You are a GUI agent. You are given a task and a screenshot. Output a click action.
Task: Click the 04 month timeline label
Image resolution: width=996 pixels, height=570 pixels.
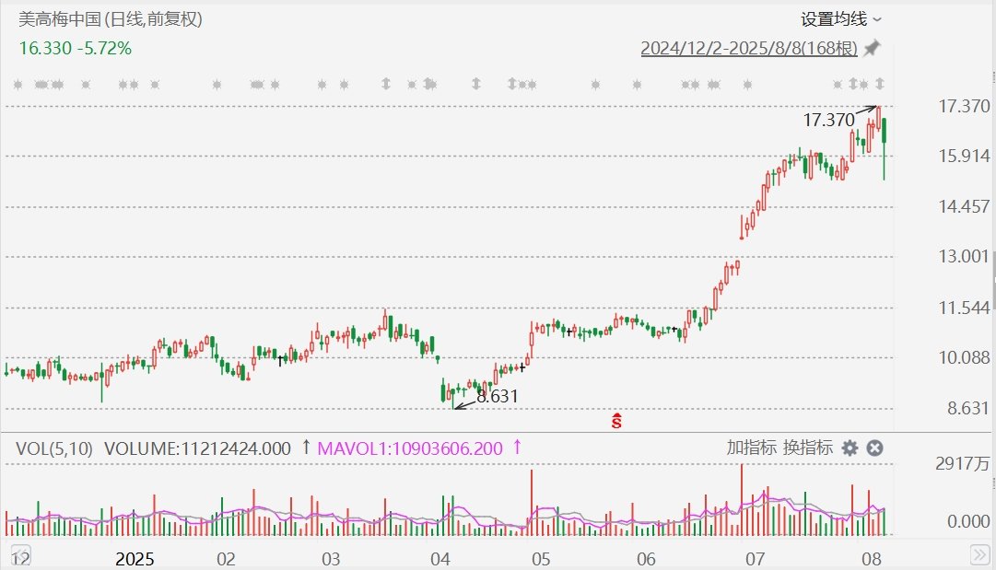[440, 559]
